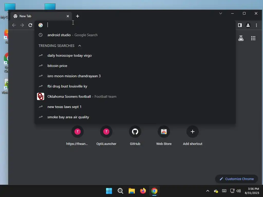
Task: Reload the page with refresh icon
Action: (x=30, y=25)
